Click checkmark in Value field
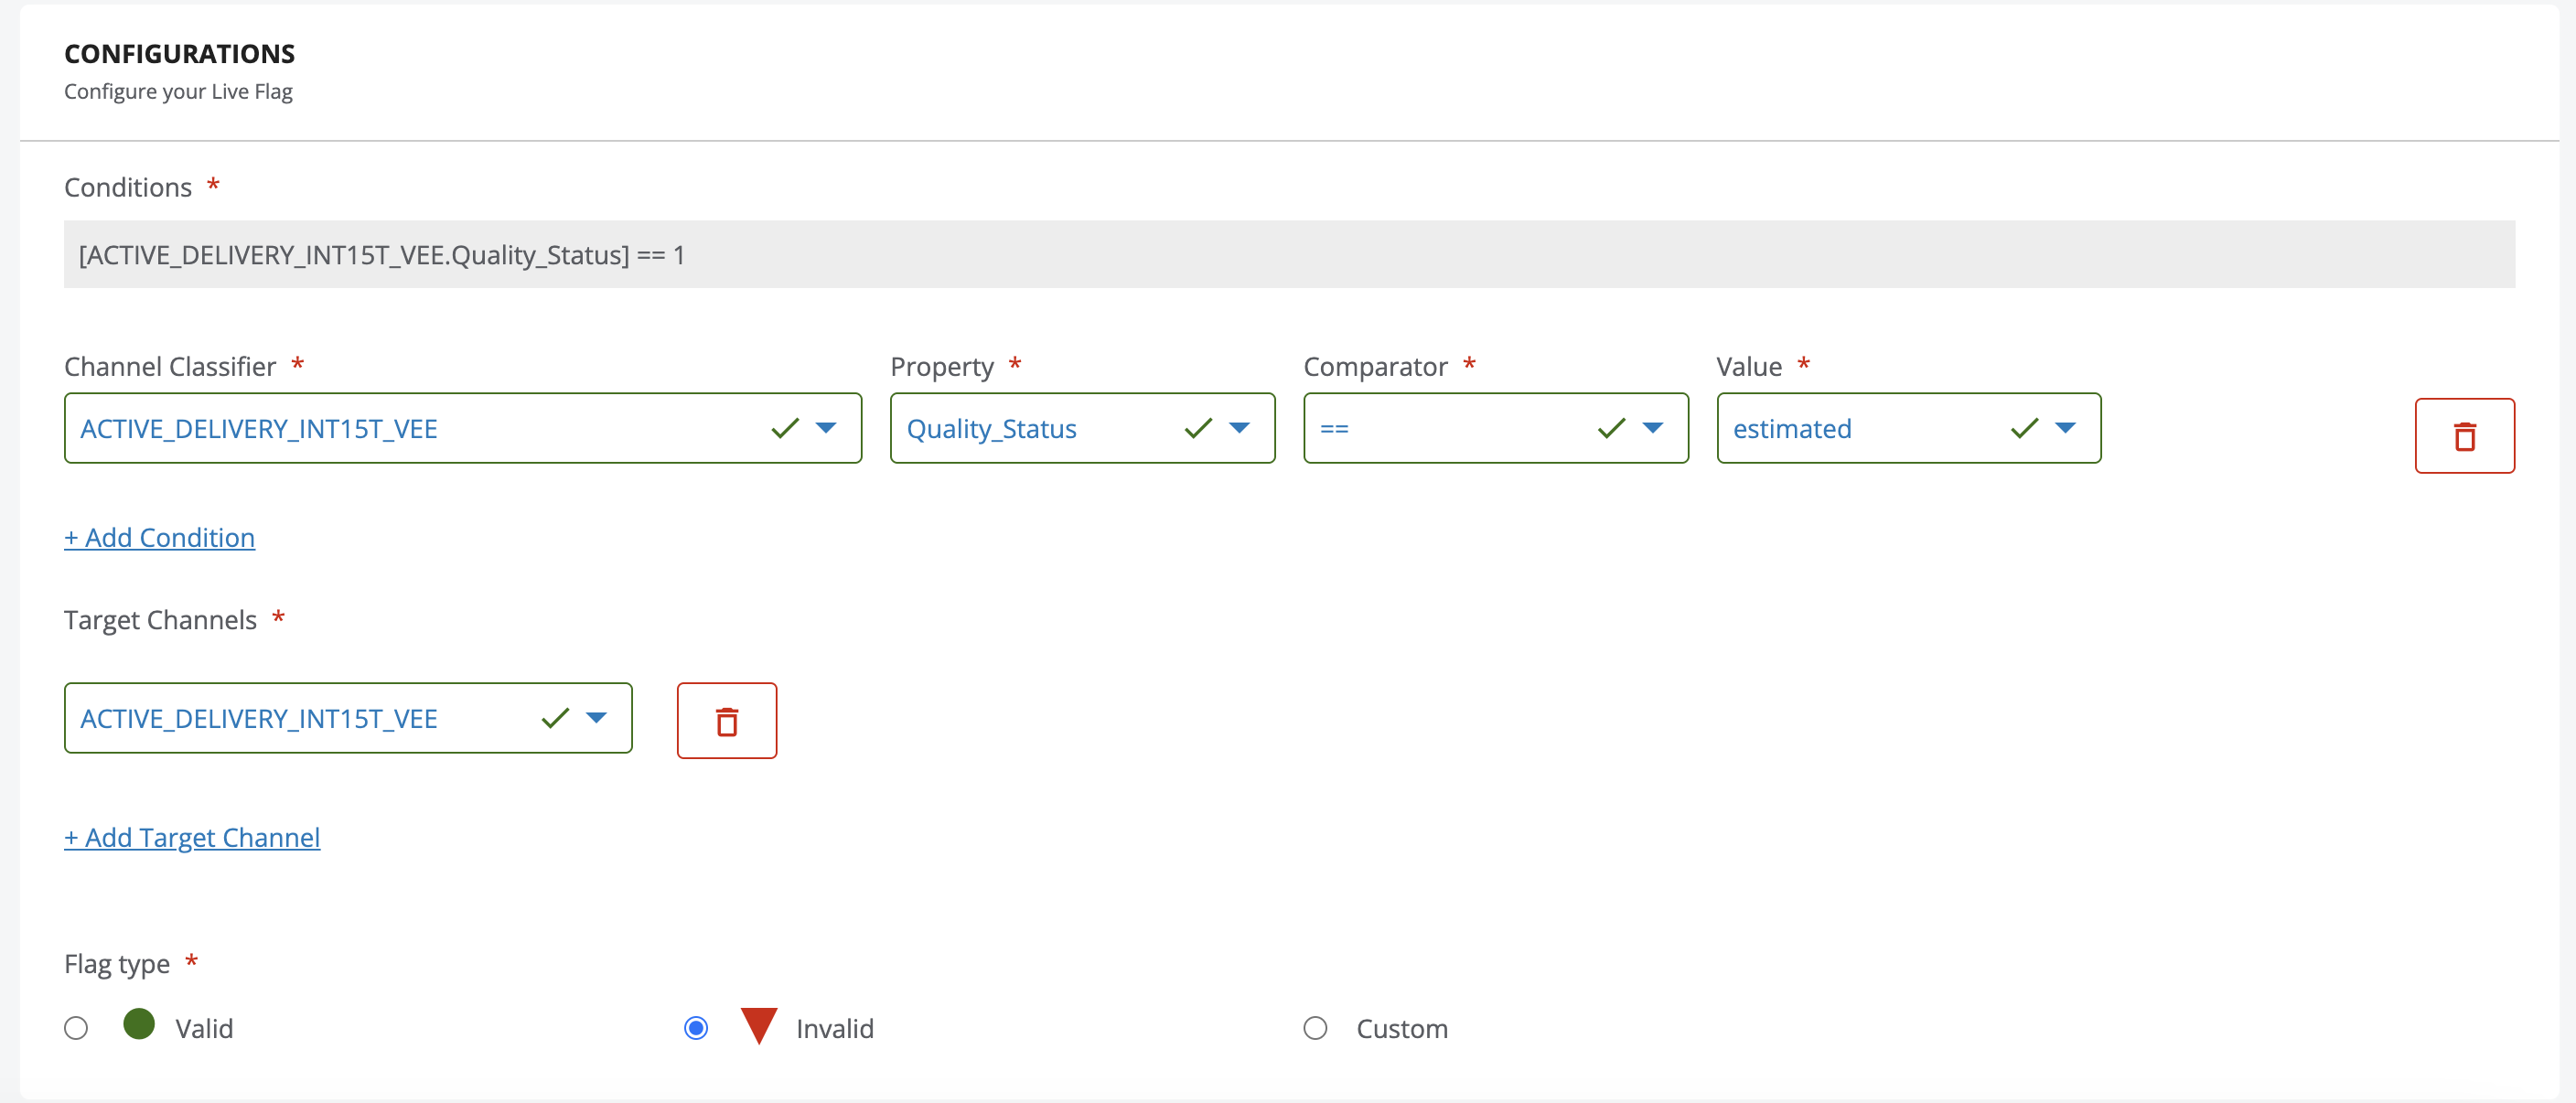Image resolution: width=2576 pixels, height=1103 pixels. click(2024, 428)
